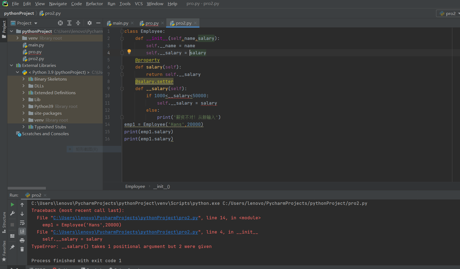Screen dimensions: 460x269
Task: Open traceback link for line 14
Action: (125, 218)
